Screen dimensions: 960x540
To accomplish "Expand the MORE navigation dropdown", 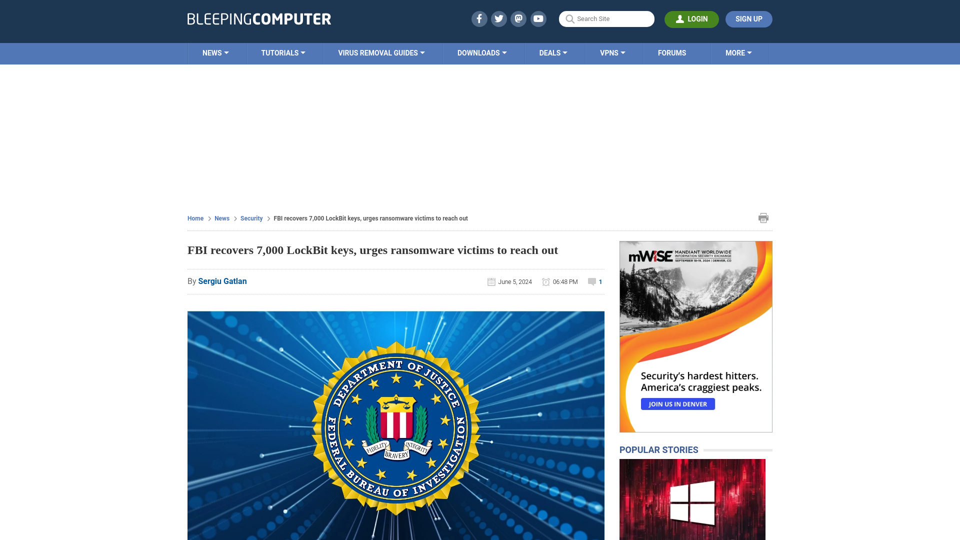I will 739,52.
